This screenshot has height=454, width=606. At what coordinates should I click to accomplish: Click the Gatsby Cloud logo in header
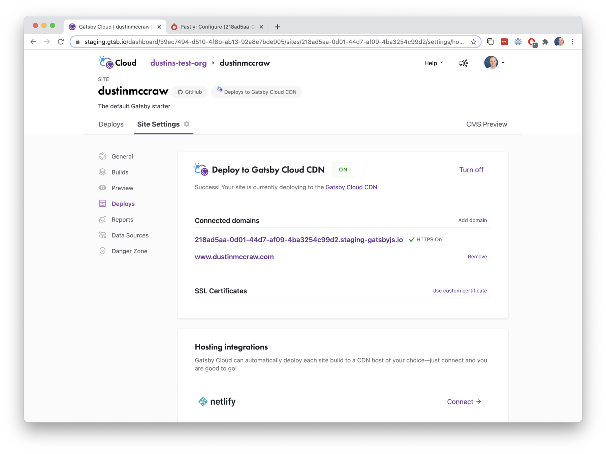118,63
